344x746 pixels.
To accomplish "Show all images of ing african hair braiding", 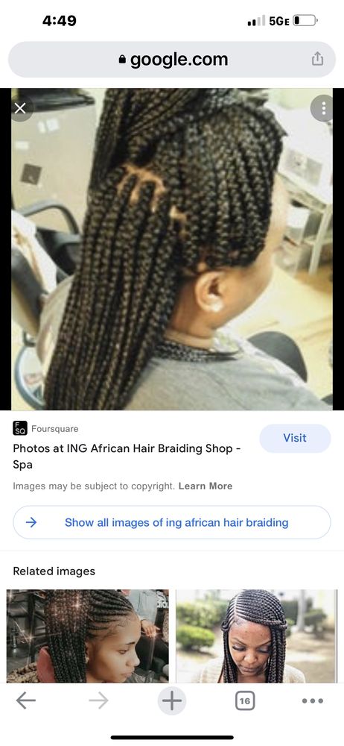I will [171, 522].
